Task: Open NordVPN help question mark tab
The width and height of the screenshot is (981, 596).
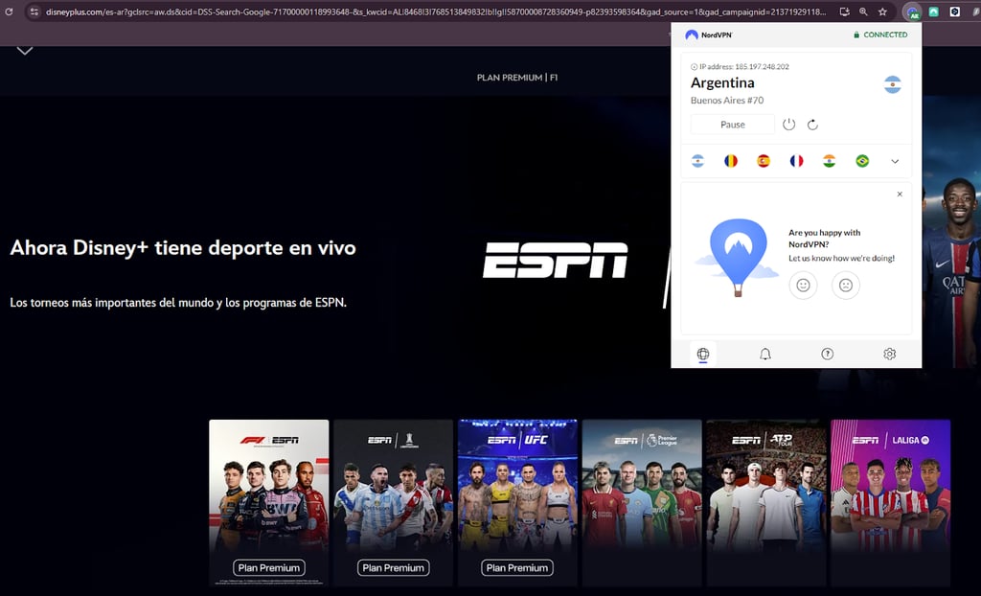Action: point(827,355)
